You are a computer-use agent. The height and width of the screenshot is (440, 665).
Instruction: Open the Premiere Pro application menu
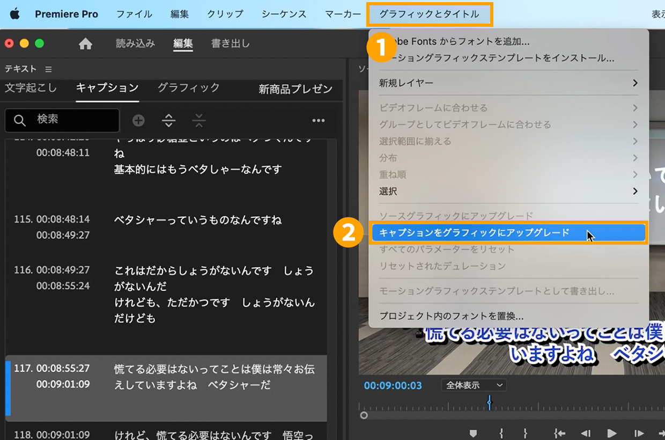point(66,14)
